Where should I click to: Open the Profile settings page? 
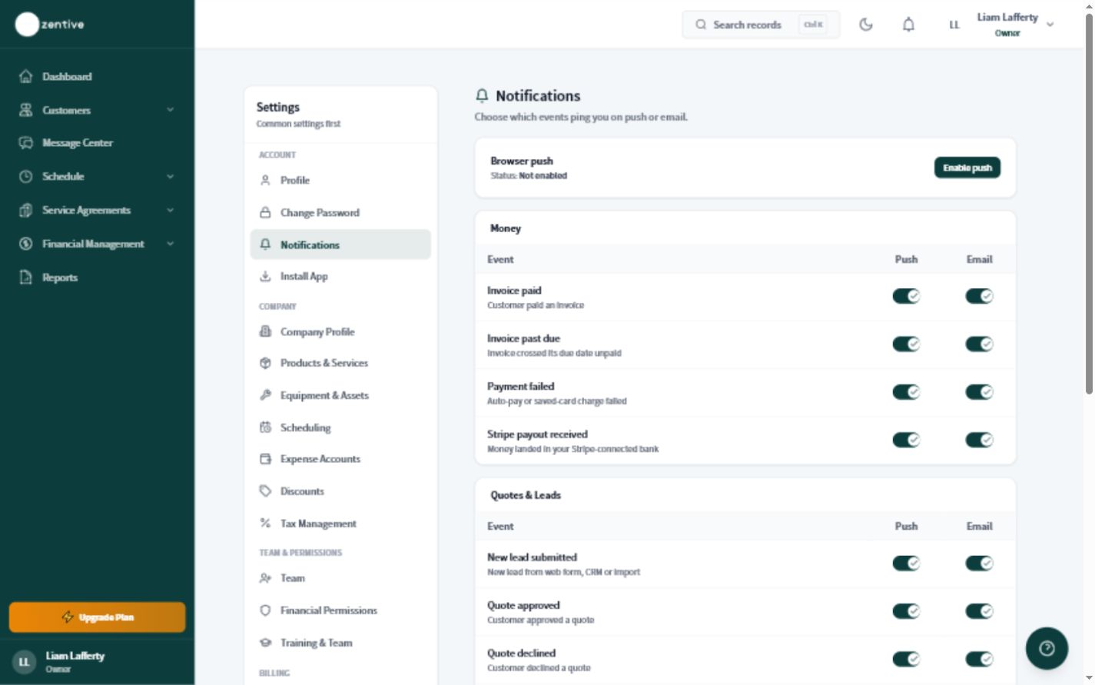340,180
